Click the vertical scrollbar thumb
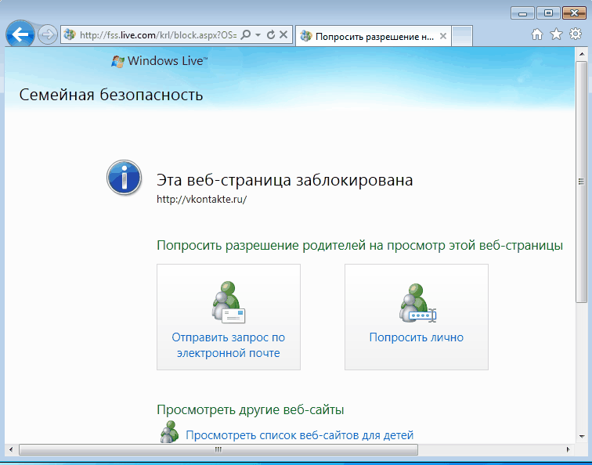Viewport: 592px width, 465px height. (581, 182)
